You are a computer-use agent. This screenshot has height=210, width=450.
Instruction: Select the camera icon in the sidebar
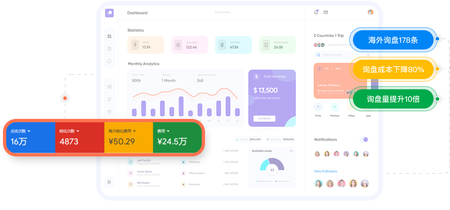point(109,87)
